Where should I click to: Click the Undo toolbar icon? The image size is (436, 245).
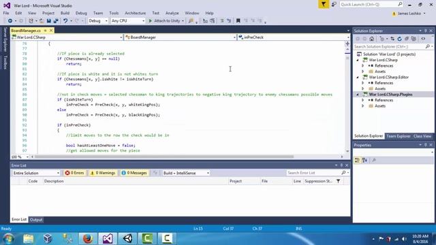click(x=65, y=21)
